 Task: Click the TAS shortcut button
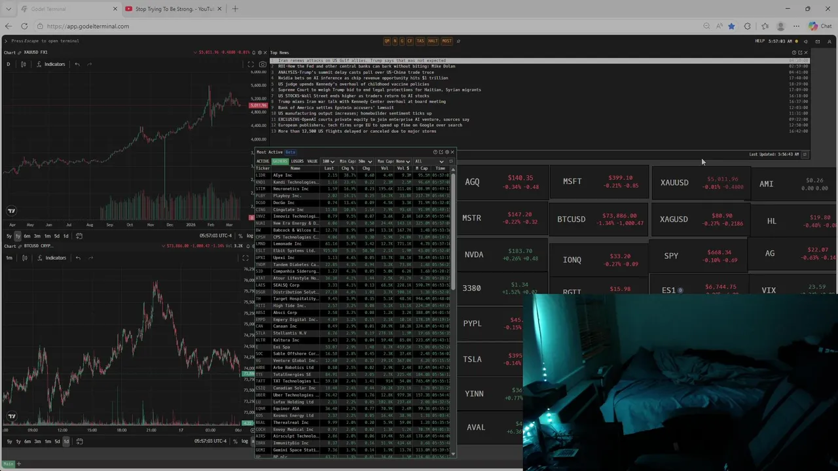pos(420,41)
